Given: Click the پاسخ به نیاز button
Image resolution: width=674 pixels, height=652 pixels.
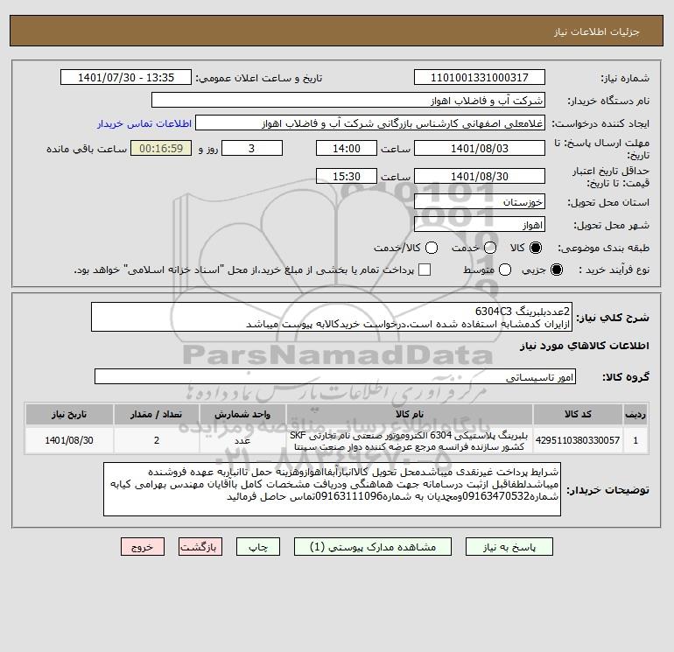Looking at the screenshot, I should [x=509, y=547].
